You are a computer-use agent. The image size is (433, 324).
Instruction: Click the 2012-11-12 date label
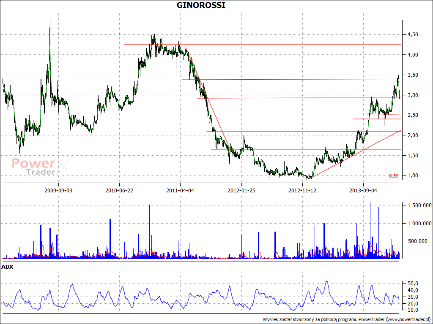[302, 190]
